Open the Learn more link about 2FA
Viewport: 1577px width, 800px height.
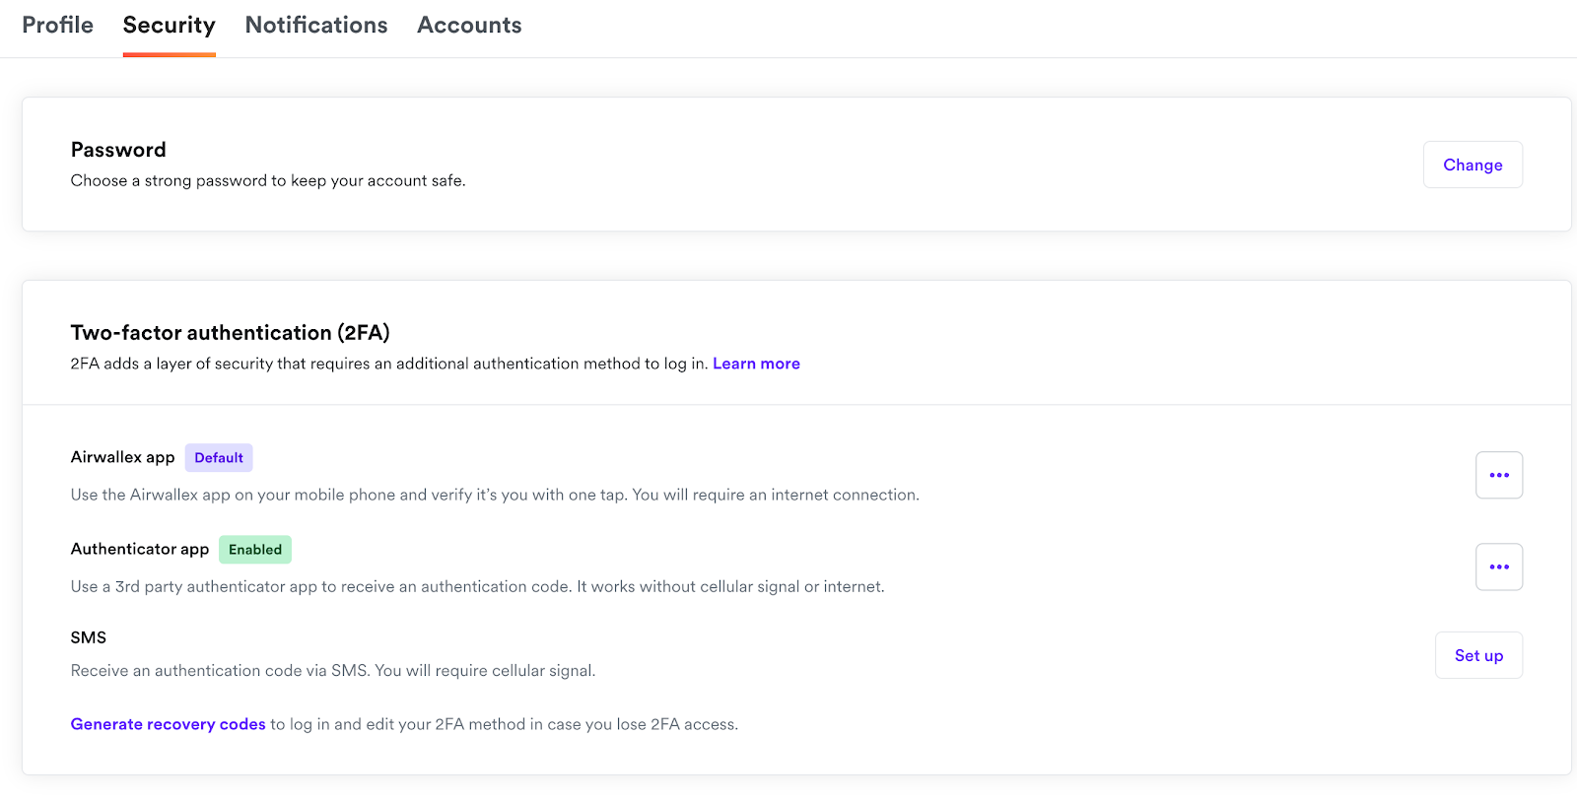click(x=756, y=364)
